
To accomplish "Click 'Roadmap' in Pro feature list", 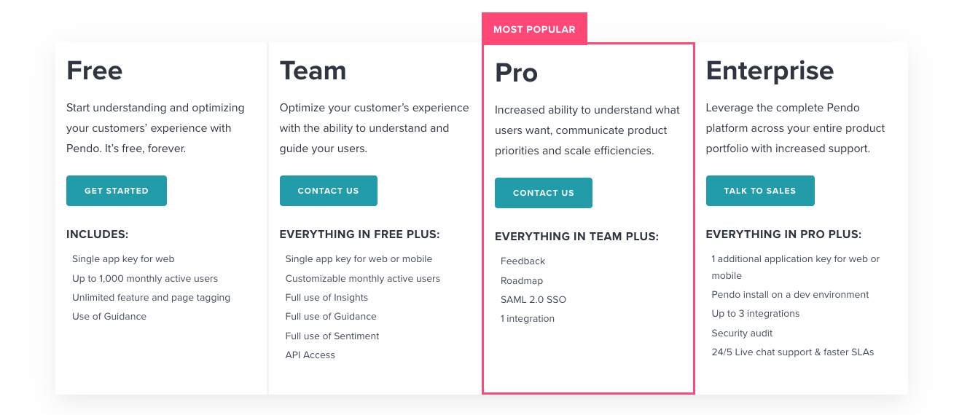I will 522,281.
